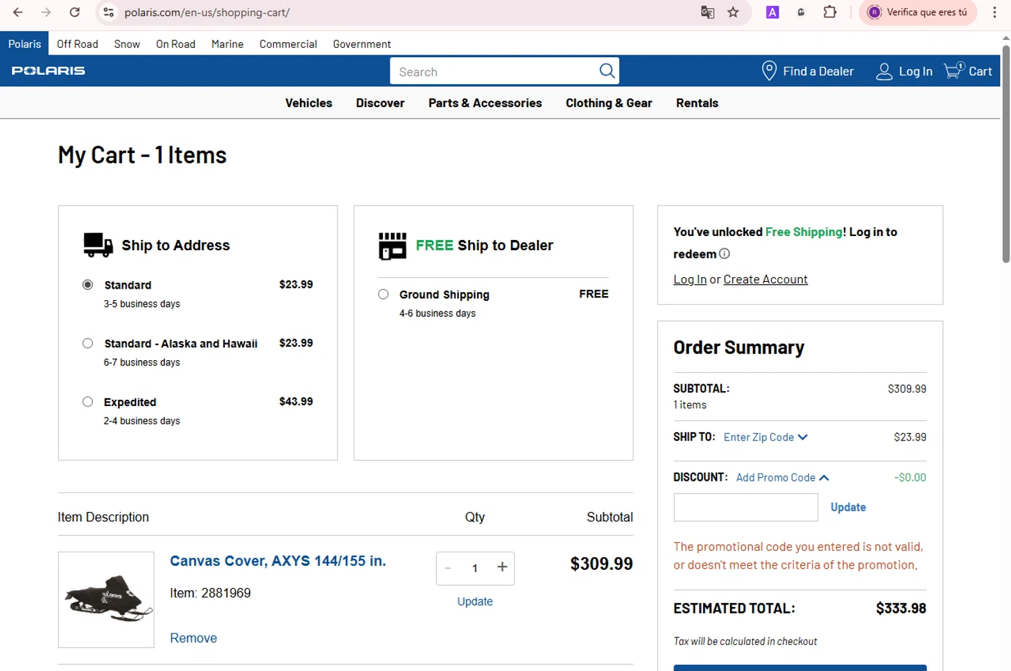Viewport: 1011px width, 671px height.
Task: Click the Ship to Address truck icon
Action: 98,245
